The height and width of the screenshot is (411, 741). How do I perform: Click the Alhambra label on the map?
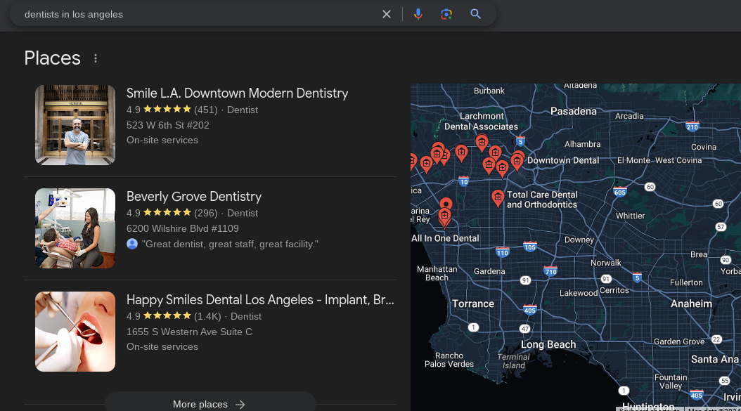(x=582, y=144)
